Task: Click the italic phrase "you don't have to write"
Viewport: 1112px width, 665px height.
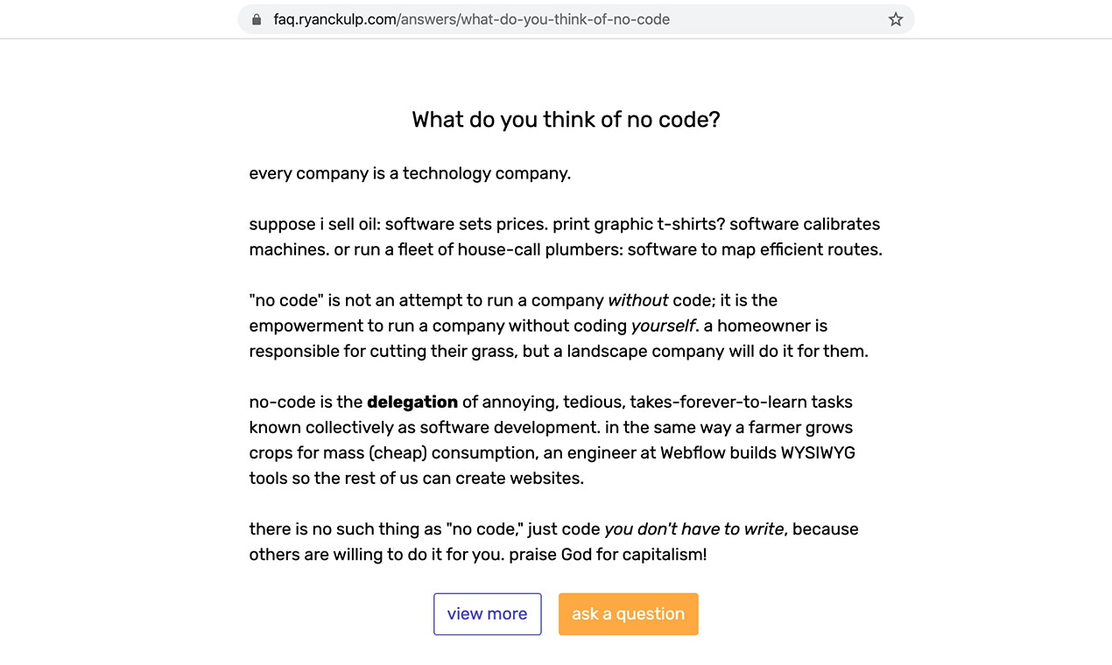Action: tap(694, 529)
